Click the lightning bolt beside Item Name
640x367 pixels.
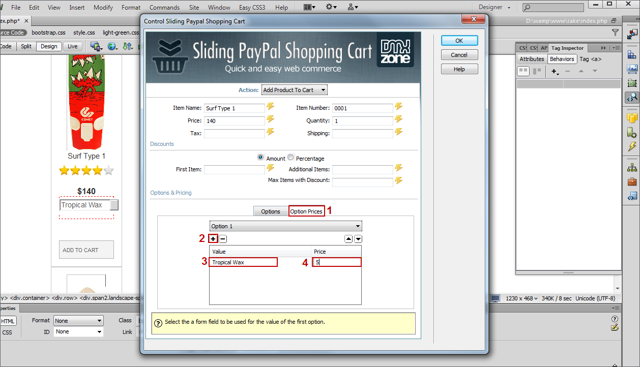click(x=271, y=106)
